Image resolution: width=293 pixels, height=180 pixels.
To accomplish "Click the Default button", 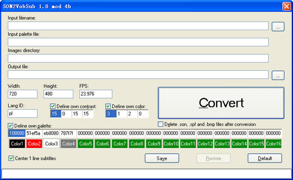I will (265, 159).
